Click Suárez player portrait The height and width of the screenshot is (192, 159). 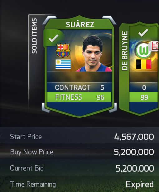click(94, 53)
